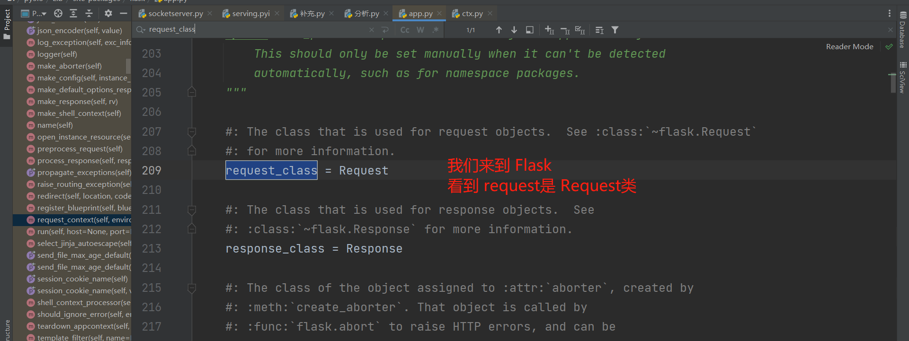Viewport: 909px width, 341px height.
Task: Select the request_context method row
Action: [x=72, y=219]
